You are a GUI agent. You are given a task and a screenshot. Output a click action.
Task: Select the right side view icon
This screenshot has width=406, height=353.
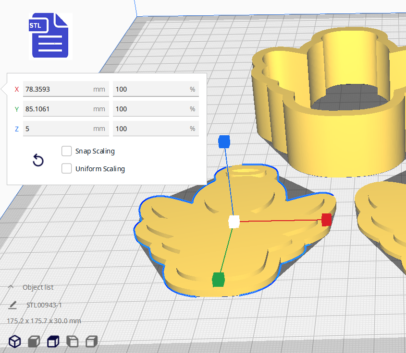tap(91, 341)
